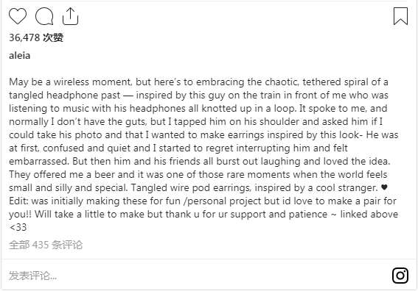418x291 pixels.
Task: Click the caption's opening line 'May be a wireless moment'
Action: coord(70,82)
